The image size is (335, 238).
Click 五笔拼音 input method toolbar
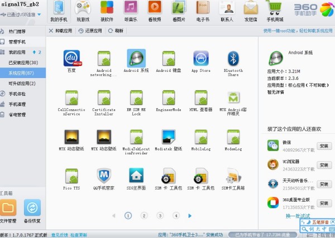click(x=320, y=222)
